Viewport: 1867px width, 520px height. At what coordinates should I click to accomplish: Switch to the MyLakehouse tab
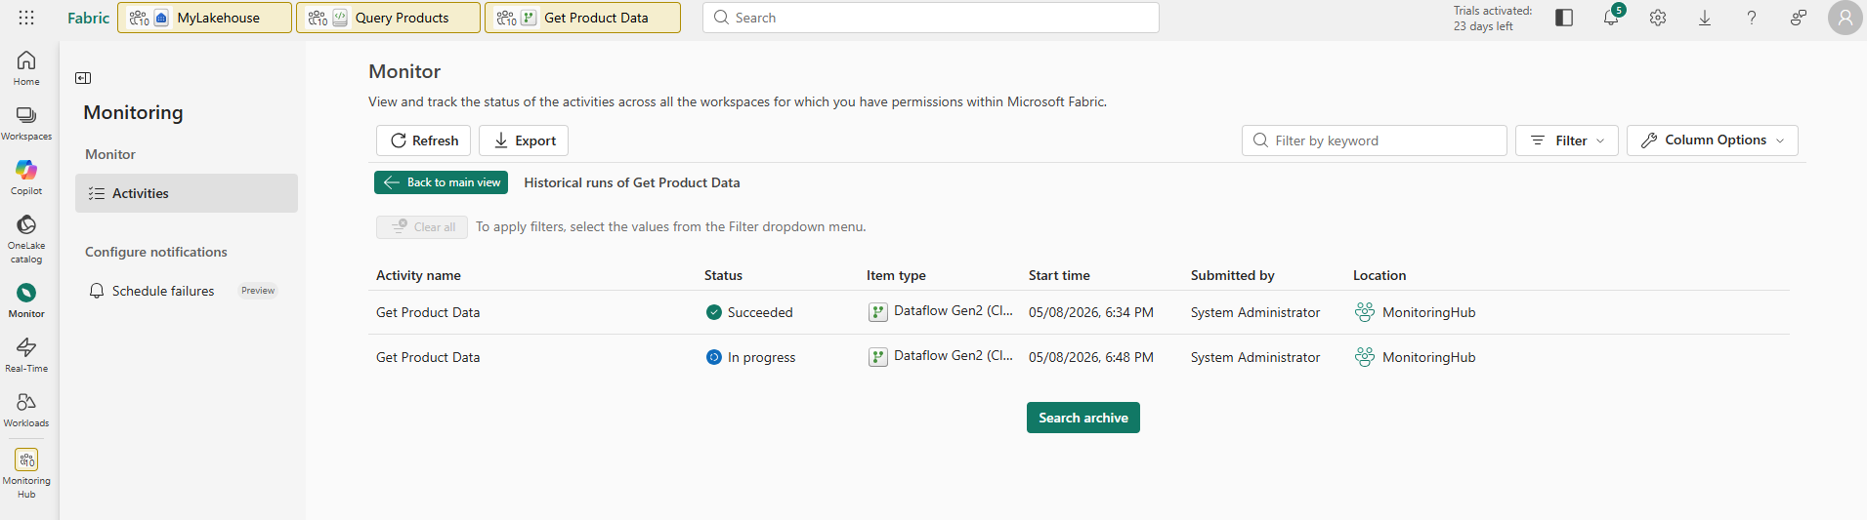tap(205, 18)
